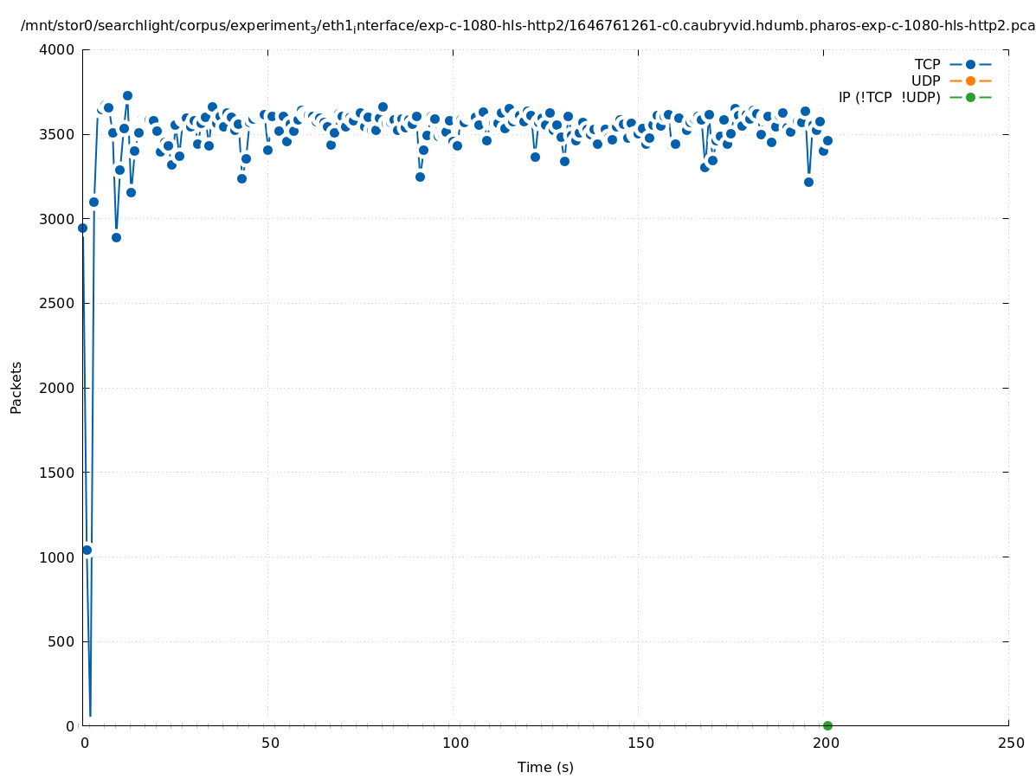Screen dimensions: 1036x779
Task: Click the Time (s) x-axis label
Action: pos(545,768)
